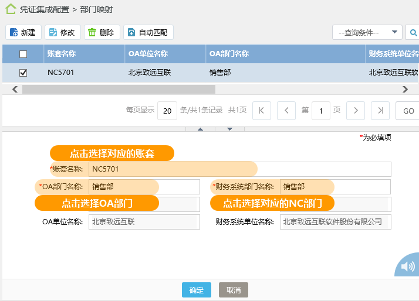Click the 取消 cancel button
This screenshot has height=301, width=419.
[234, 290]
